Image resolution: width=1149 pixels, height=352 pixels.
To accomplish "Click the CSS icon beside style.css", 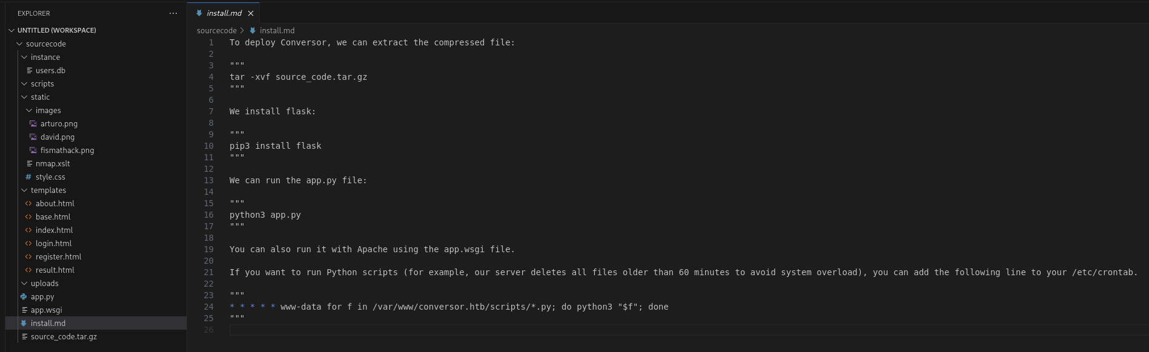I will click(x=28, y=177).
